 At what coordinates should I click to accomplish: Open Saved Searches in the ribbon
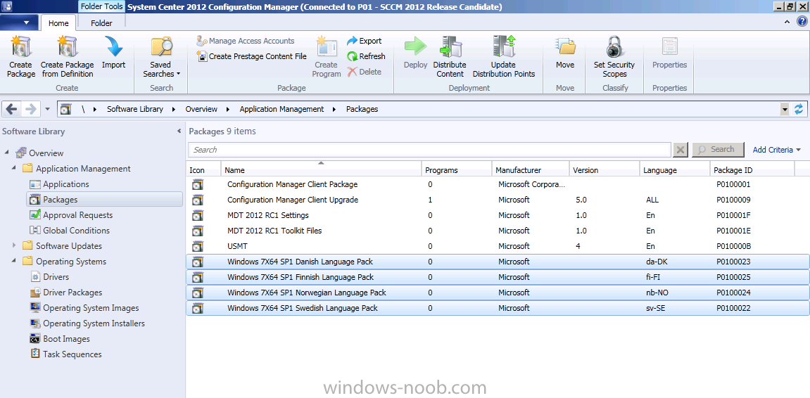coord(161,57)
